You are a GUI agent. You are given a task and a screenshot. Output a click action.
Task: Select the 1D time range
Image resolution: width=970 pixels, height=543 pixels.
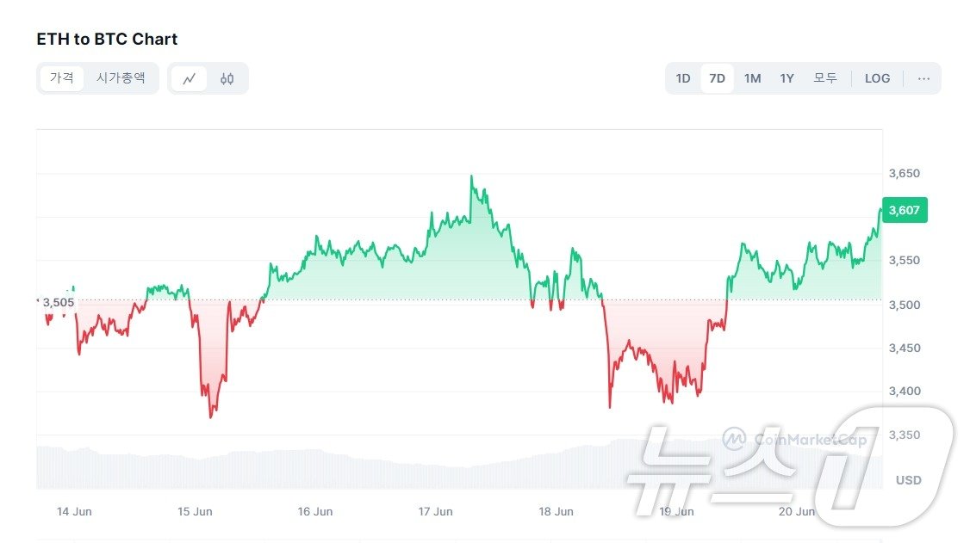click(682, 78)
